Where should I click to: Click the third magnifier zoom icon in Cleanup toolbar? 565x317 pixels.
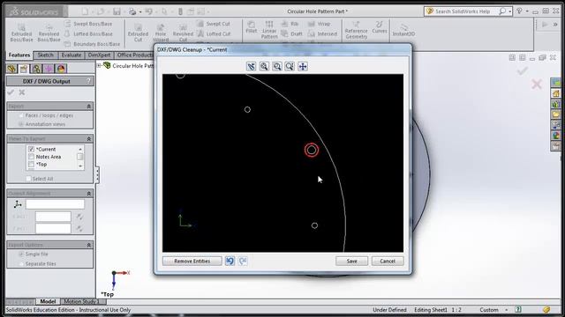point(290,67)
